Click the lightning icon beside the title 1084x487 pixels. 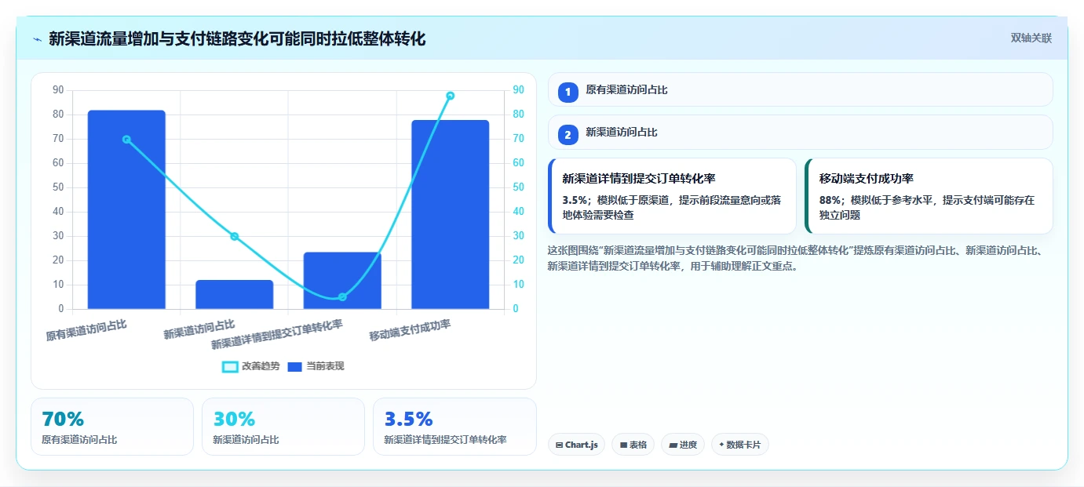click(38, 39)
